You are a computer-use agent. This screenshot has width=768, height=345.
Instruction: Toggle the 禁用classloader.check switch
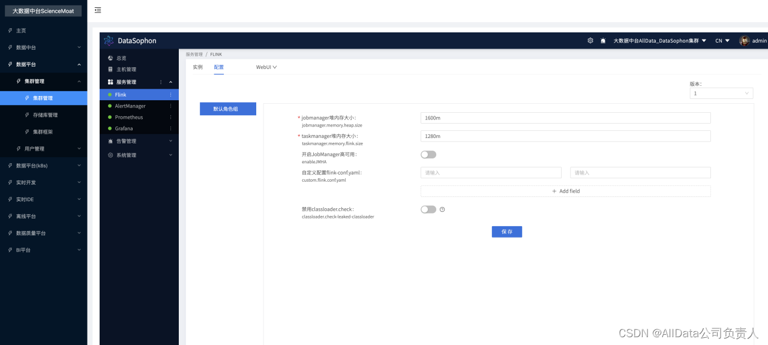(x=428, y=209)
